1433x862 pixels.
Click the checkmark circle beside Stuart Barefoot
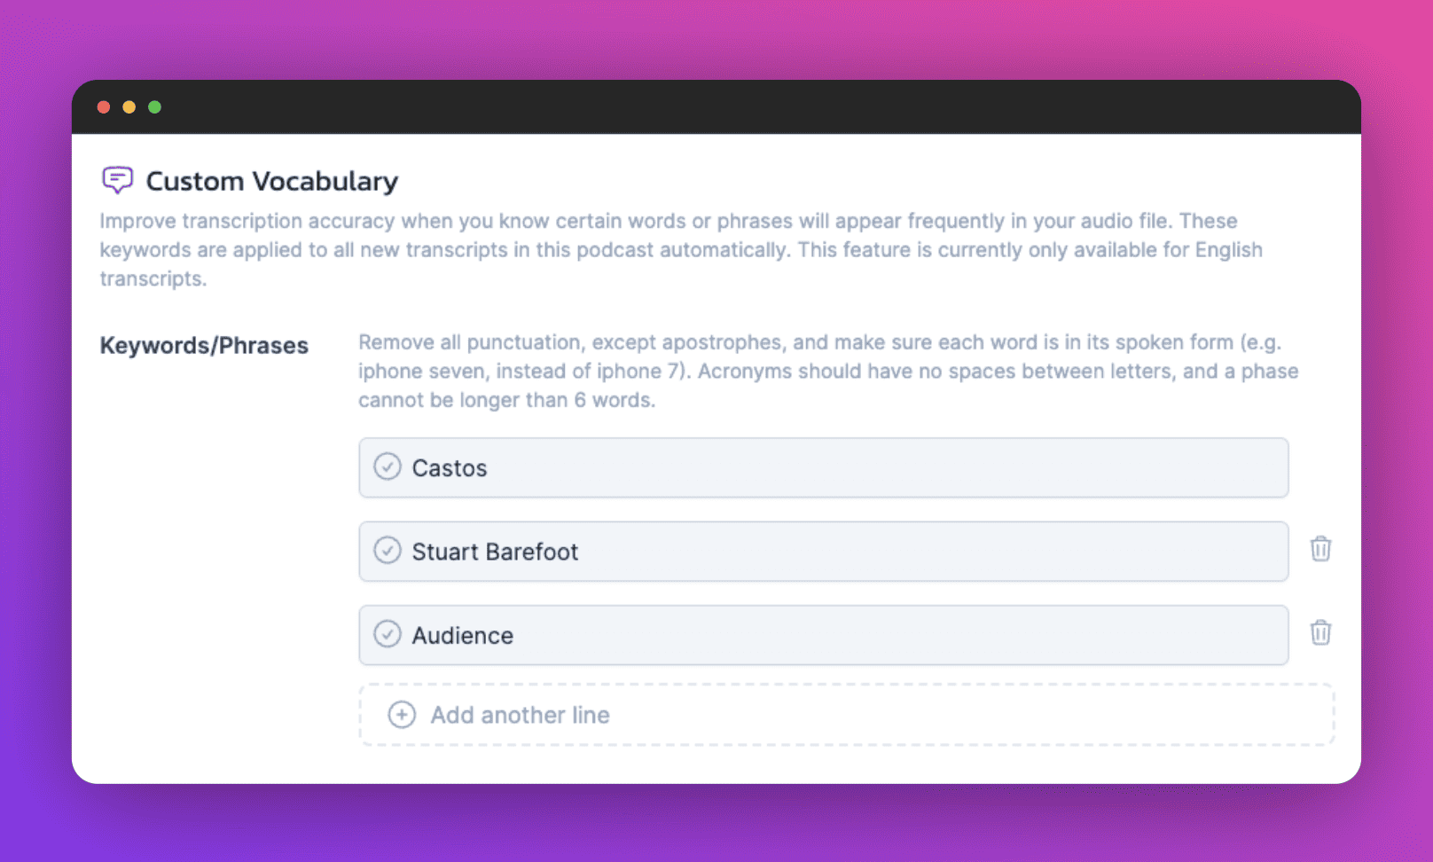point(387,551)
